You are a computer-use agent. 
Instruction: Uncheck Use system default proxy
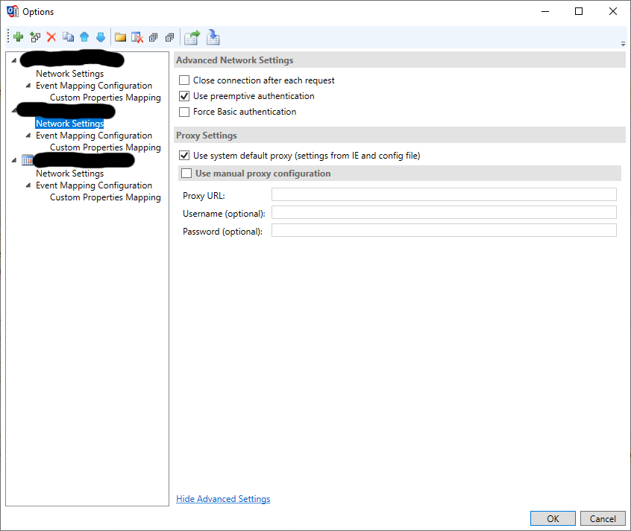point(184,156)
